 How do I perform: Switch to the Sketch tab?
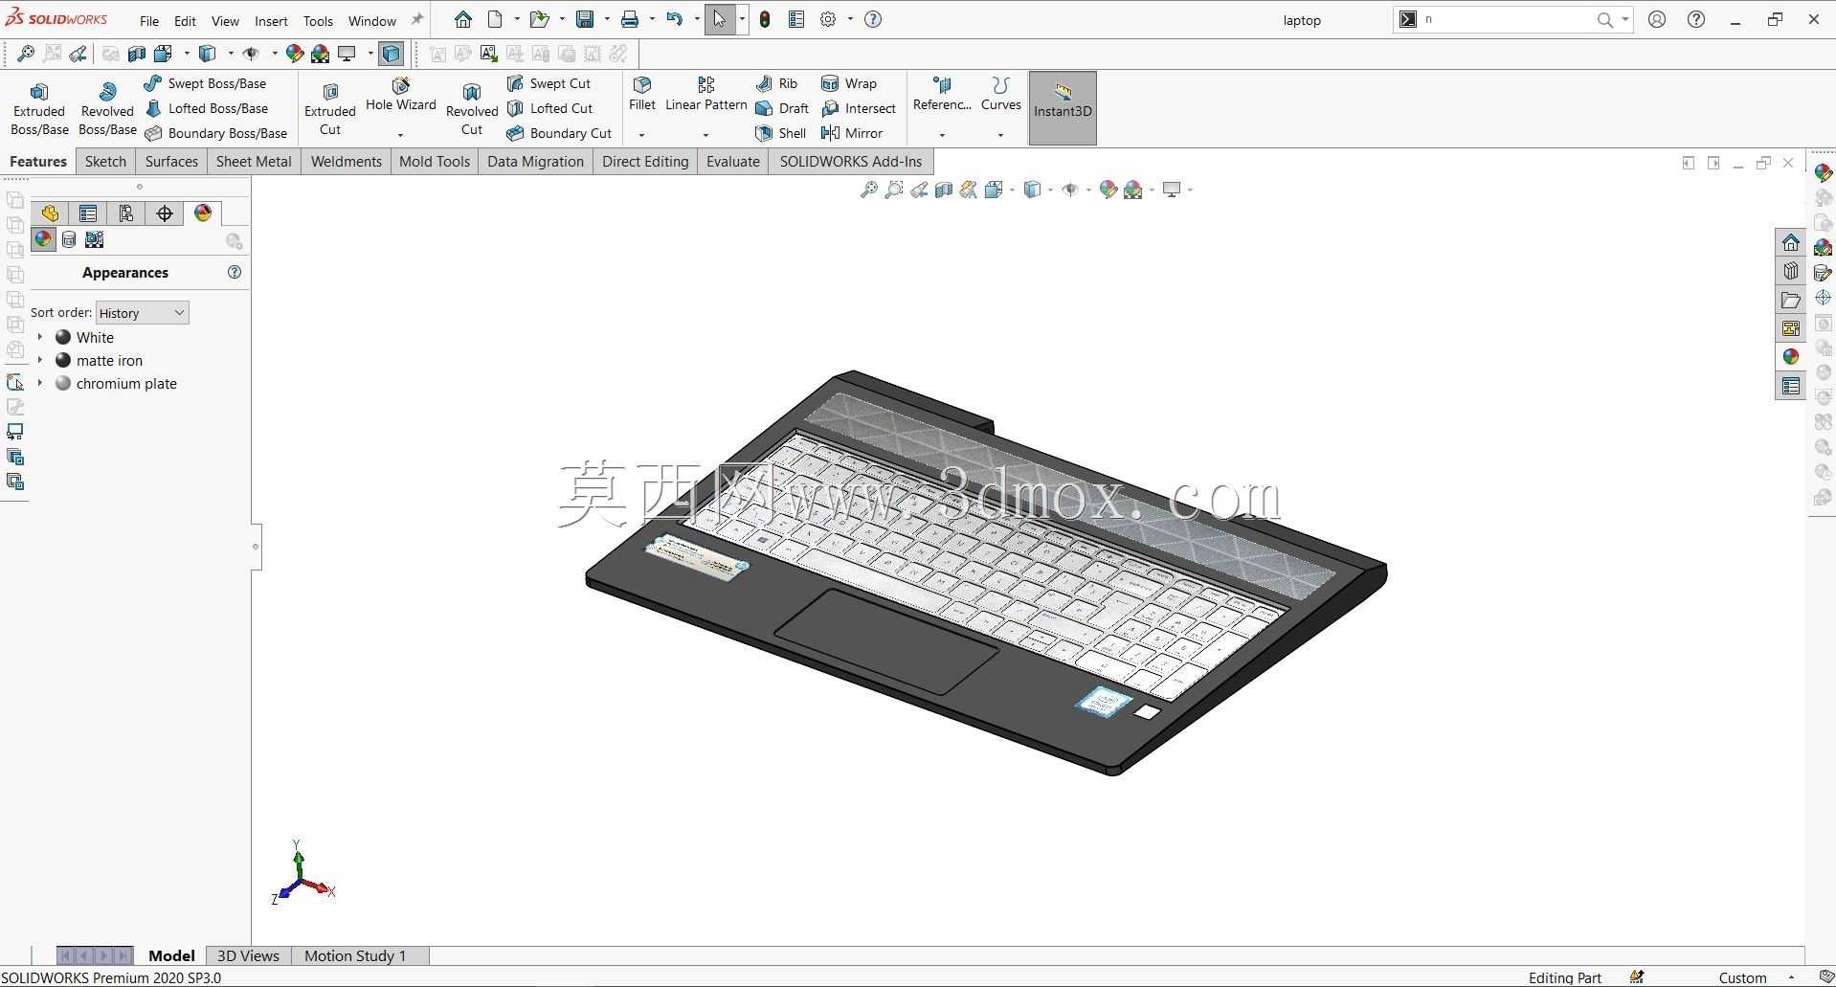[x=105, y=161]
